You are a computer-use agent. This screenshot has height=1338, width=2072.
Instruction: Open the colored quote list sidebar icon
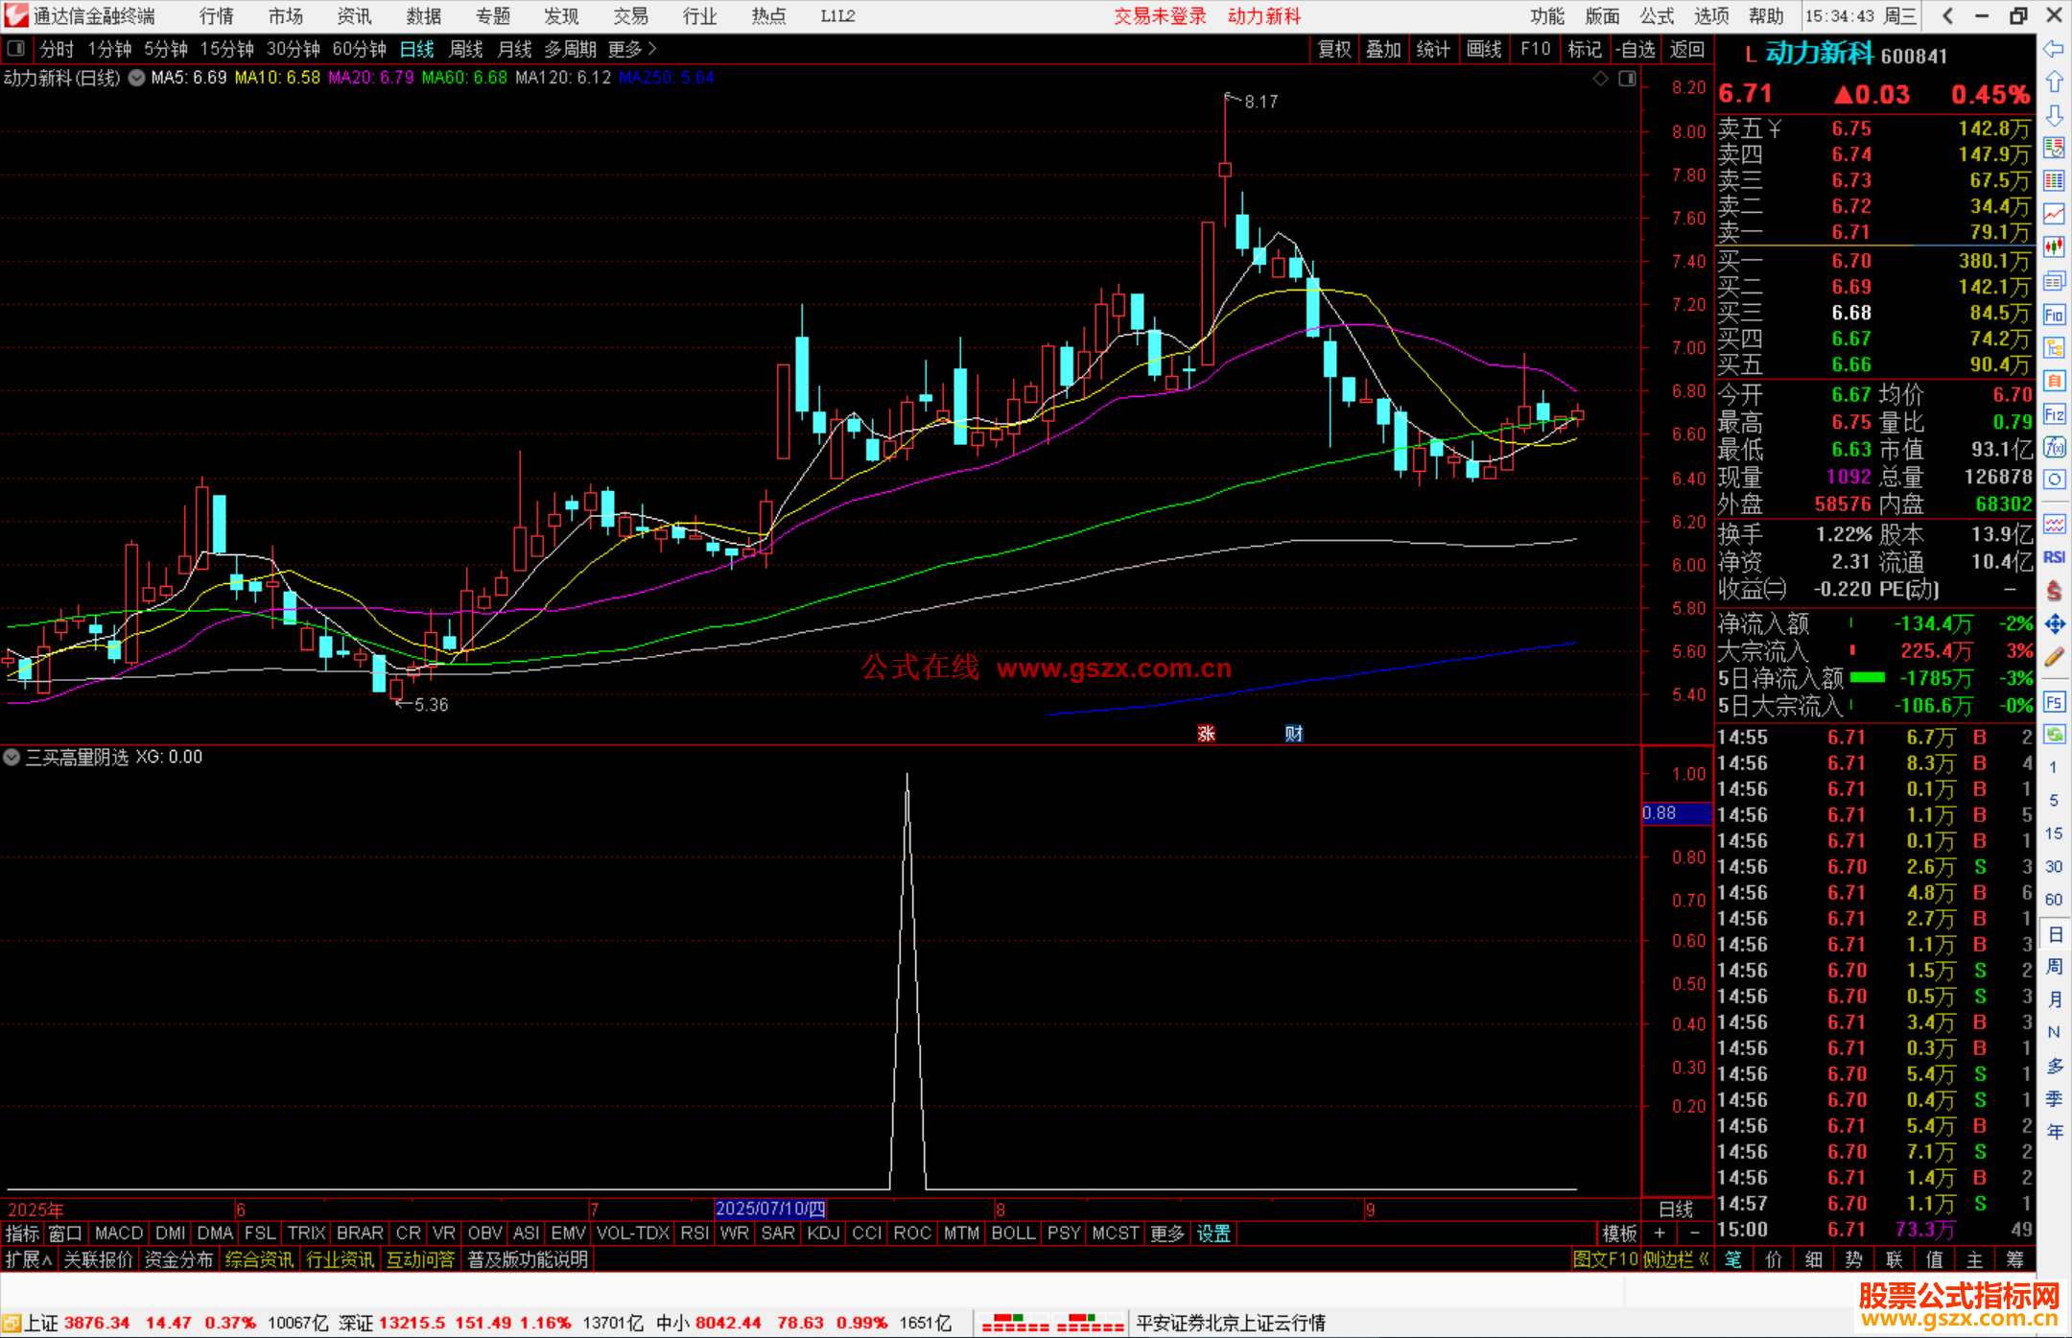click(x=2054, y=149)
